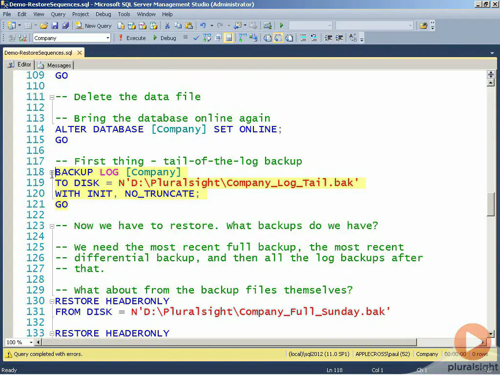Click the Copy icon

click(x=178, y=25)
